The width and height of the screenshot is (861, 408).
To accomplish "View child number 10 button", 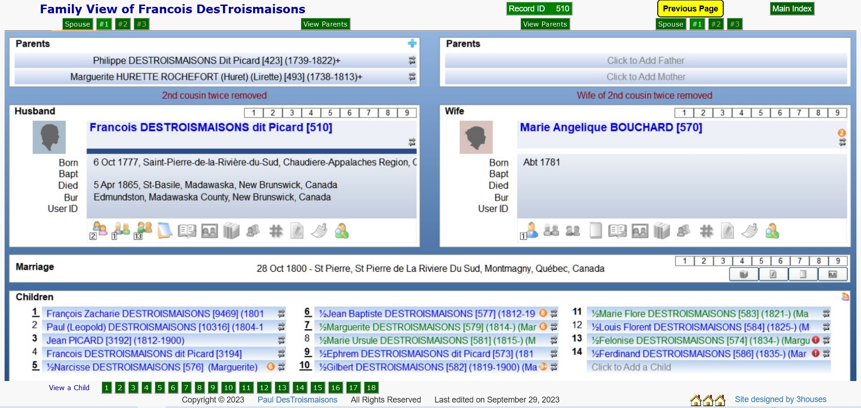I will click(228, 388).
